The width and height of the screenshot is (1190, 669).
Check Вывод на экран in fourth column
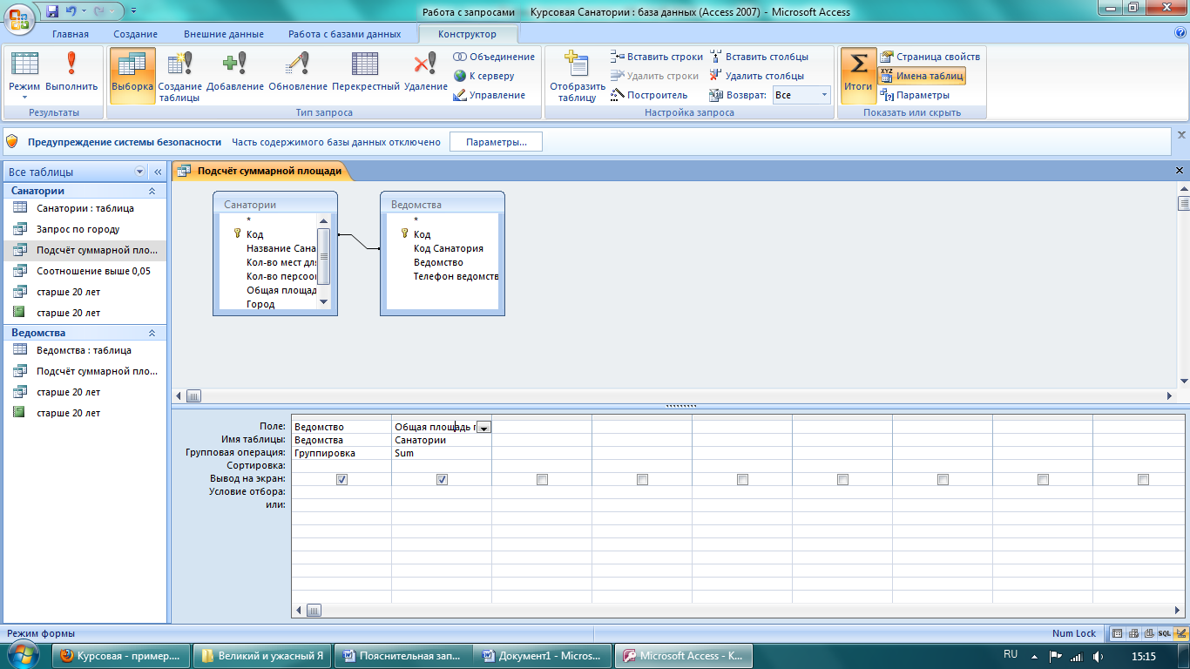pyautogui.click(x=642, y=479)
